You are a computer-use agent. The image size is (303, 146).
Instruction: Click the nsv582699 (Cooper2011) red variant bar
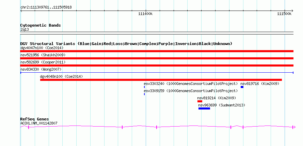[157, 65]
